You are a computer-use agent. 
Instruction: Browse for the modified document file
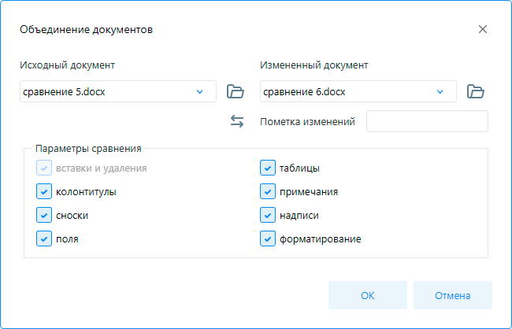pos(474,91)
